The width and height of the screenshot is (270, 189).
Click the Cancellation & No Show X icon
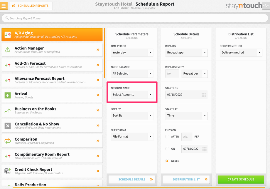point(8,126)
